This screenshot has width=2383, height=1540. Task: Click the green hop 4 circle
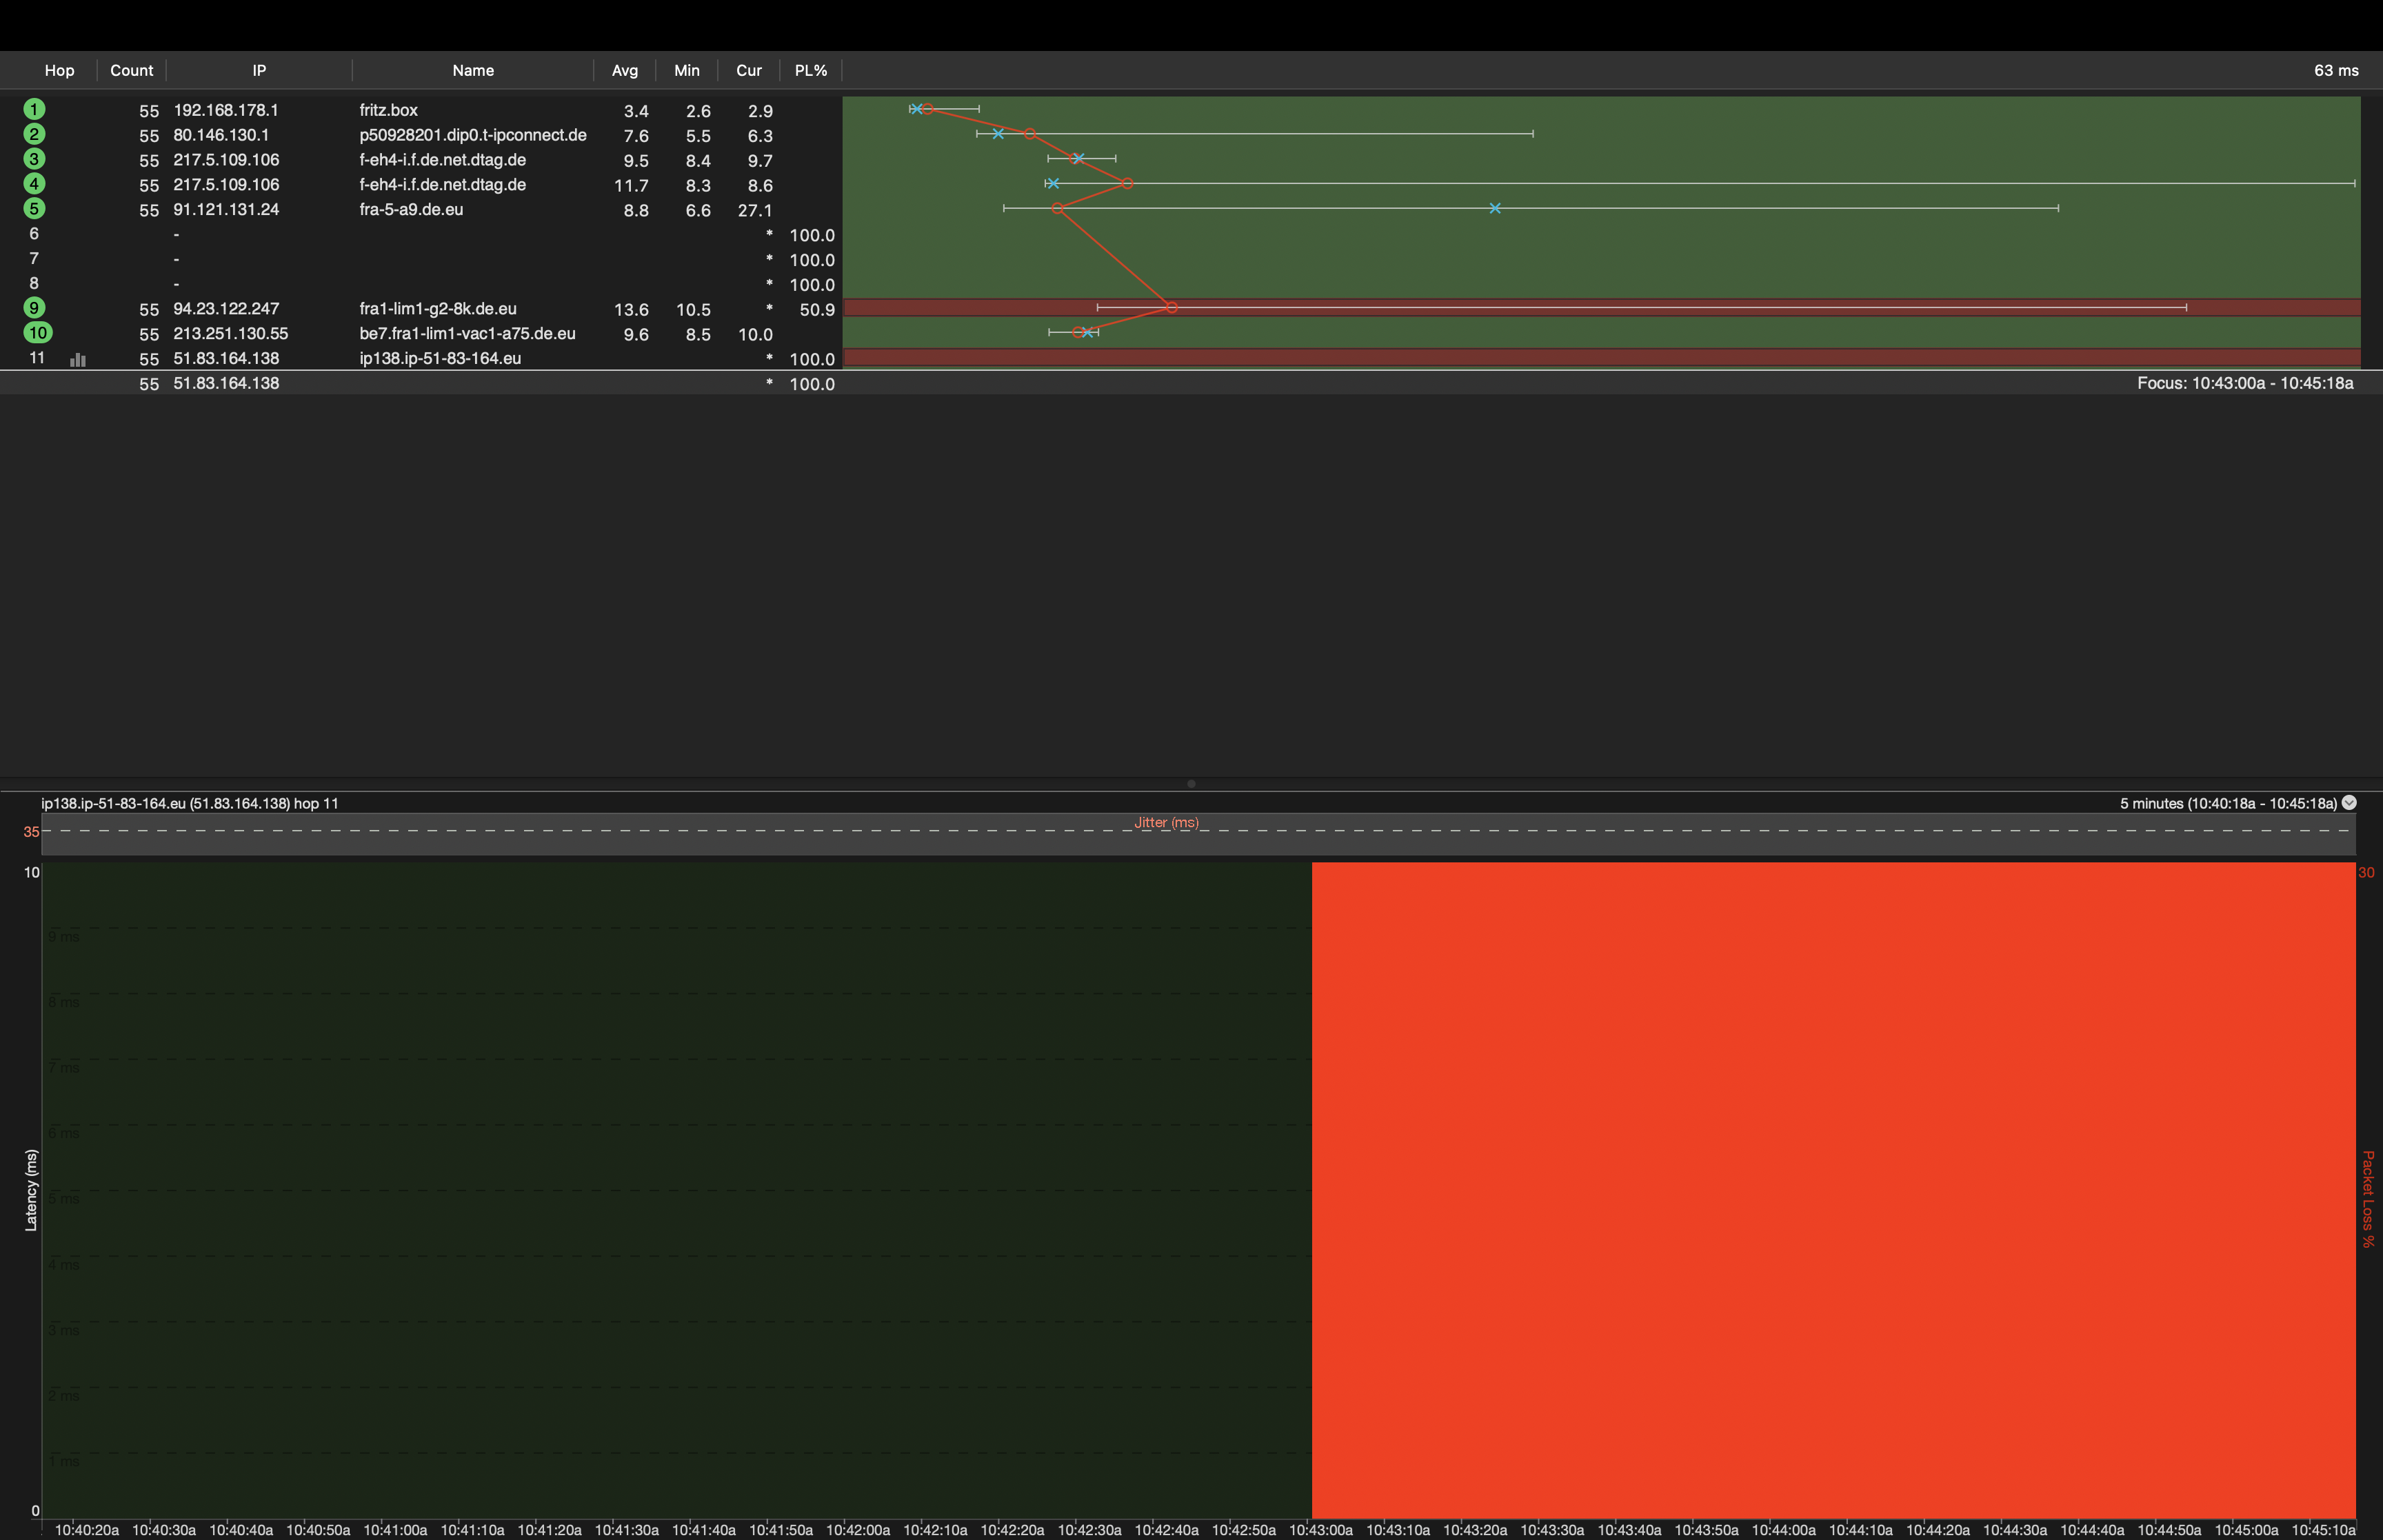[x=34, y=184]
